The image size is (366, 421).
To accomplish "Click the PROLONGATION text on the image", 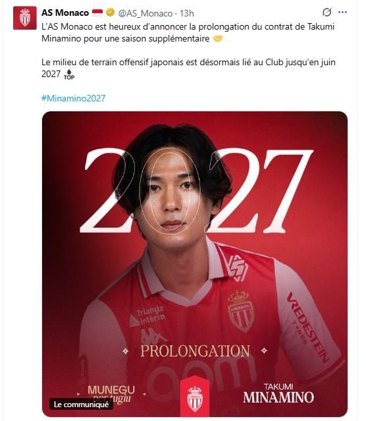I will click(195, 351).
